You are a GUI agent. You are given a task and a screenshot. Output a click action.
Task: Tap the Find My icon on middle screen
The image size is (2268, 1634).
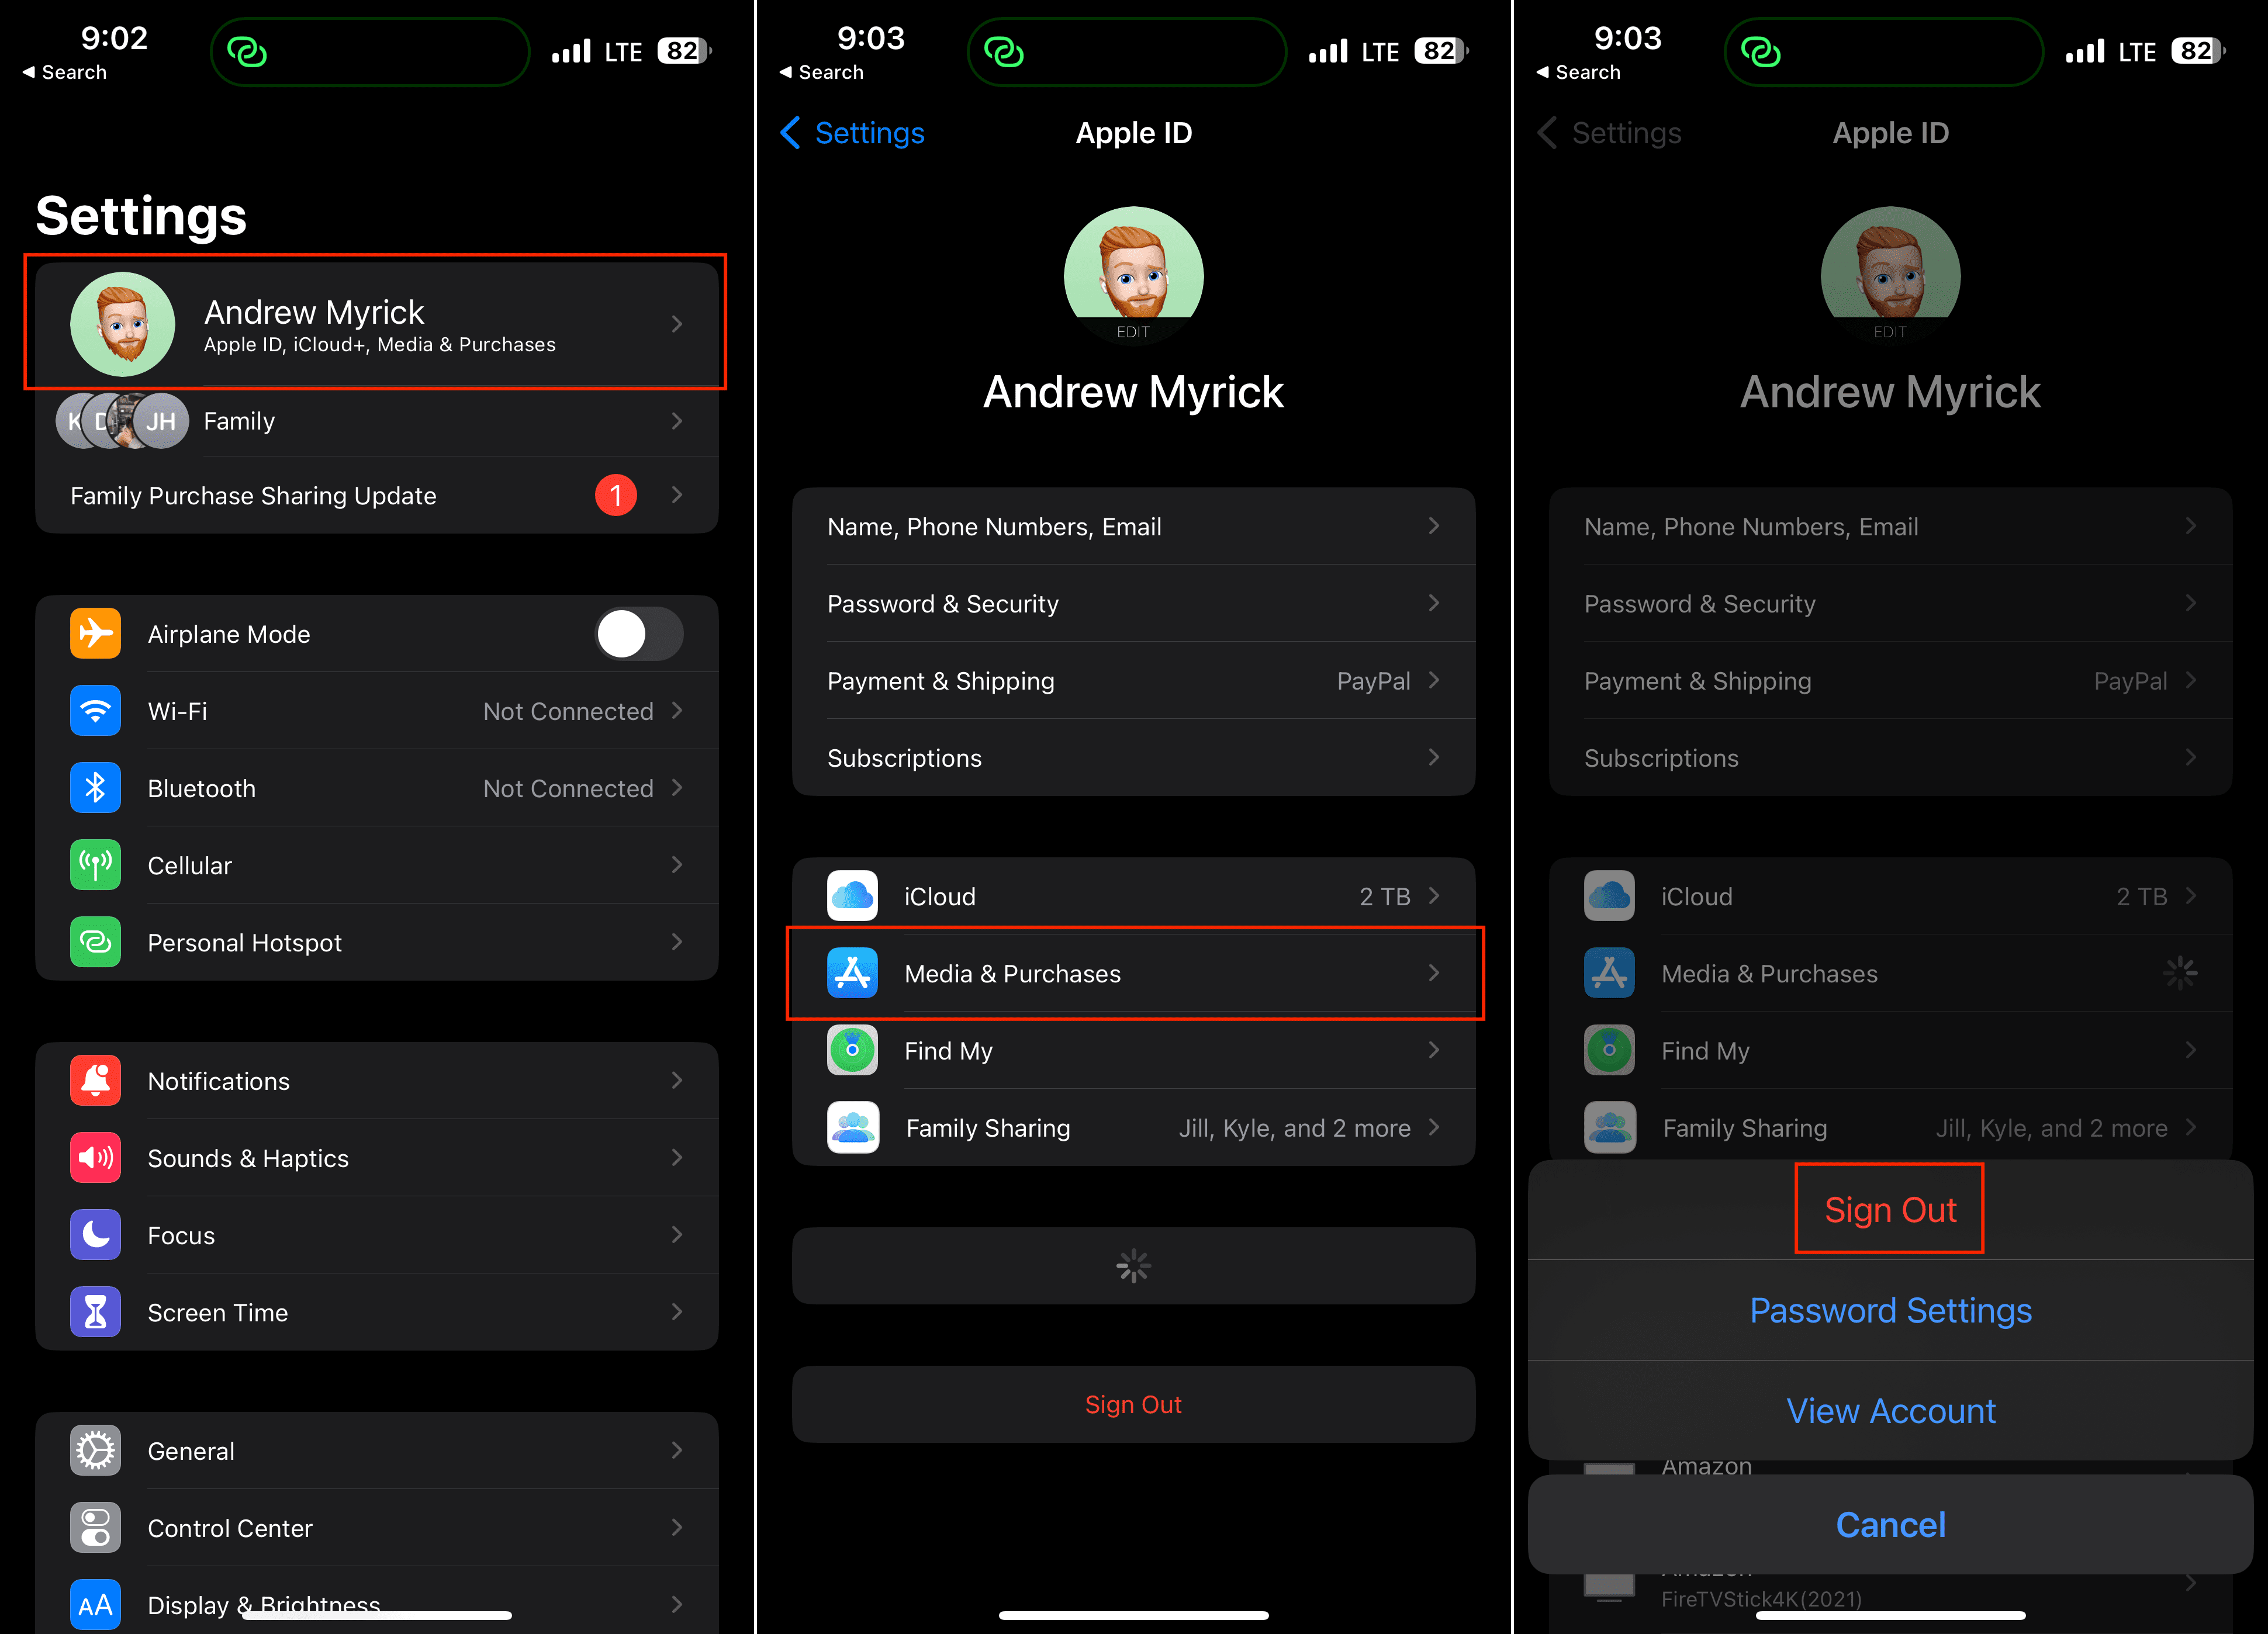(852, 1050)
